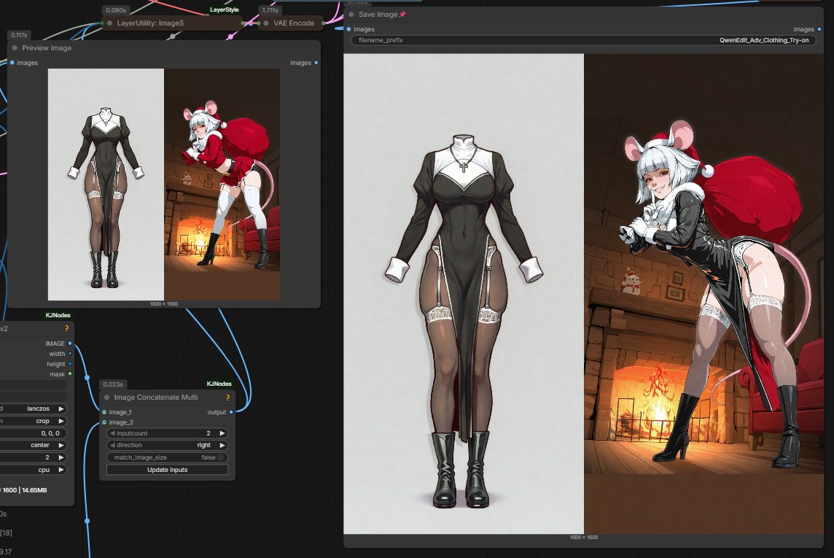Viewport: 834px width, 558px height.
Task: Open help question mark on the v2 node
Action: (x=66, y=328)
